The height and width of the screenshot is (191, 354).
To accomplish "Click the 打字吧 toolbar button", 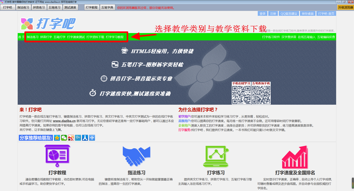I will click(8, 7).
